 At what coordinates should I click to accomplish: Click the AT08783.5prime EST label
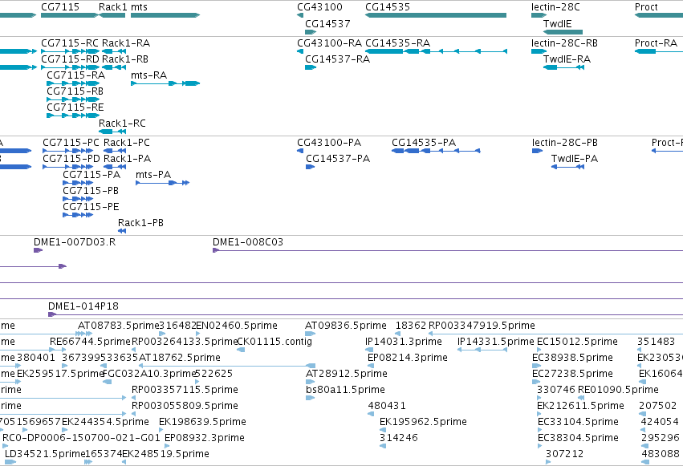pos(119,326)
